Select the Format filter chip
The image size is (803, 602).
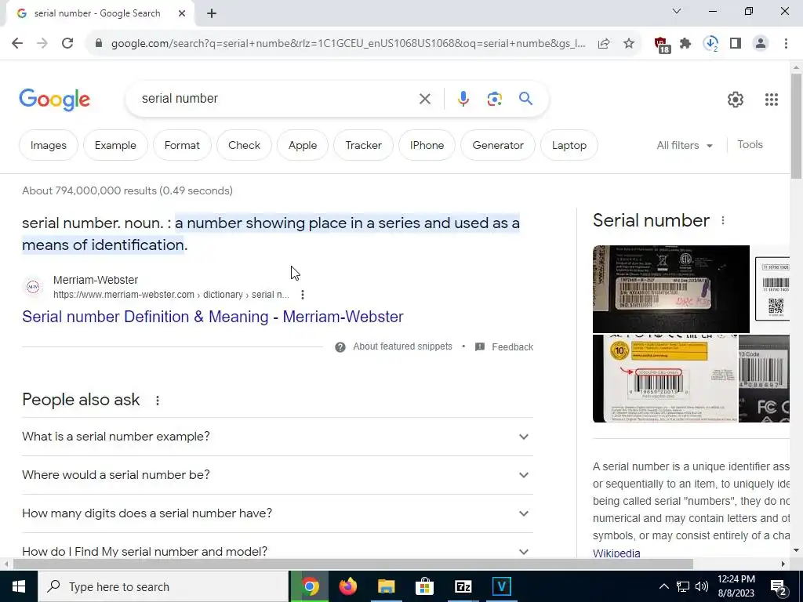click(x=182, y=145)
